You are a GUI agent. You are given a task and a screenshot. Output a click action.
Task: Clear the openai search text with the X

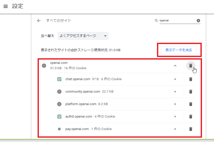coord(198,21)
